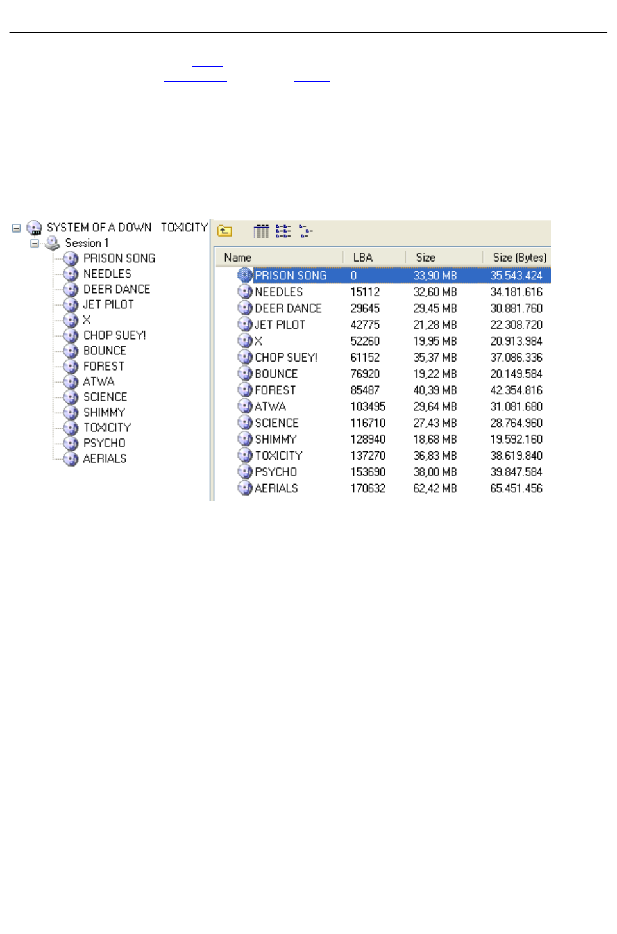Select SCIENCE name in the file list

click(x=277, y=422)
